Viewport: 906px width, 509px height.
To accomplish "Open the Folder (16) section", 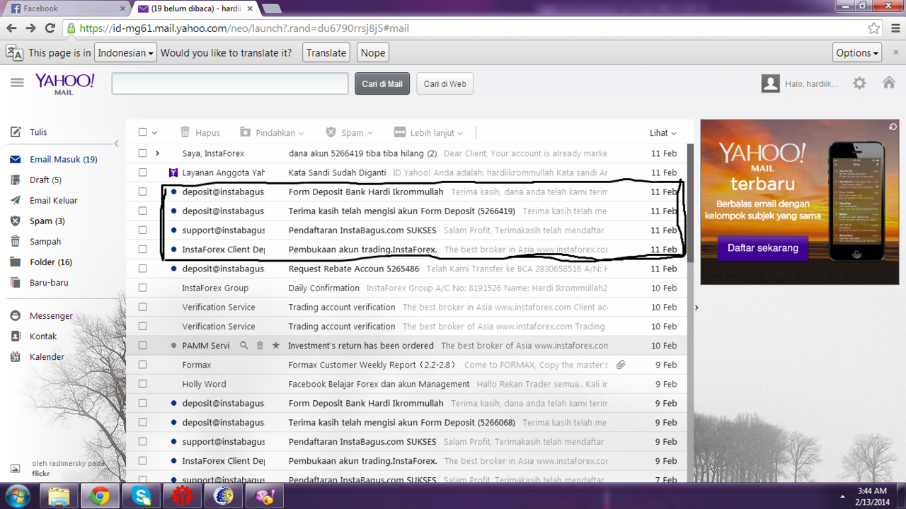I will tap(51, 262).
